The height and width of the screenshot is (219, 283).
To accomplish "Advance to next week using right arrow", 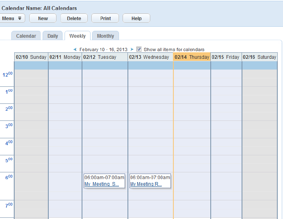I will (x=132, y=49).
